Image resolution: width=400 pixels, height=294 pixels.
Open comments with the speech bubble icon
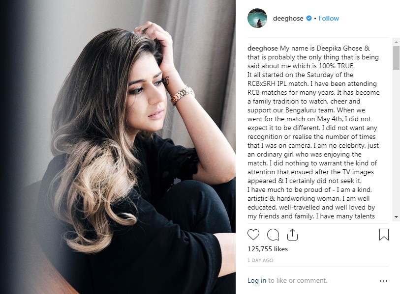coord(273,235)
